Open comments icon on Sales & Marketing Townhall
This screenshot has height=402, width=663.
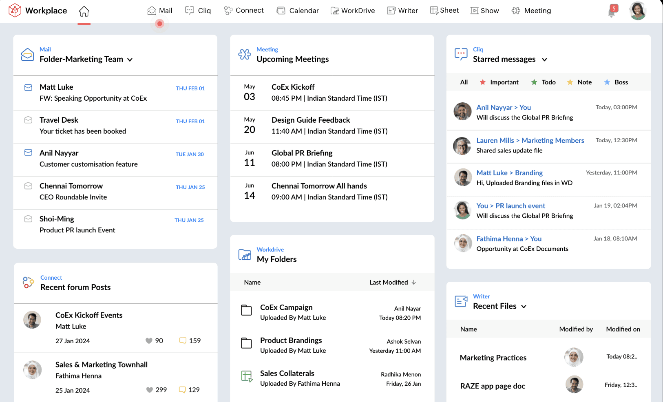pyautogui.click(x=182, y=390)
